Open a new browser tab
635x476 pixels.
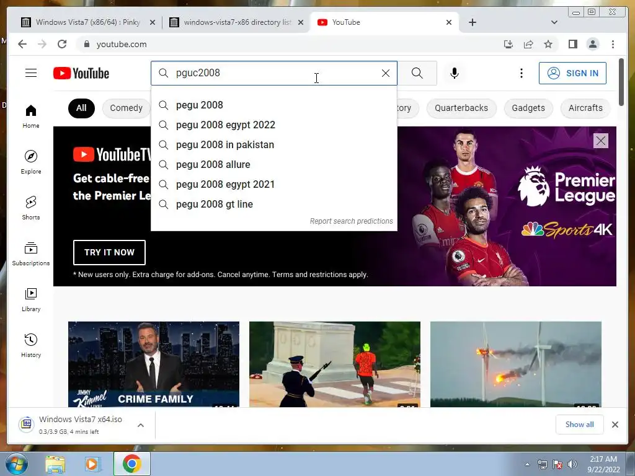point(472,22)
